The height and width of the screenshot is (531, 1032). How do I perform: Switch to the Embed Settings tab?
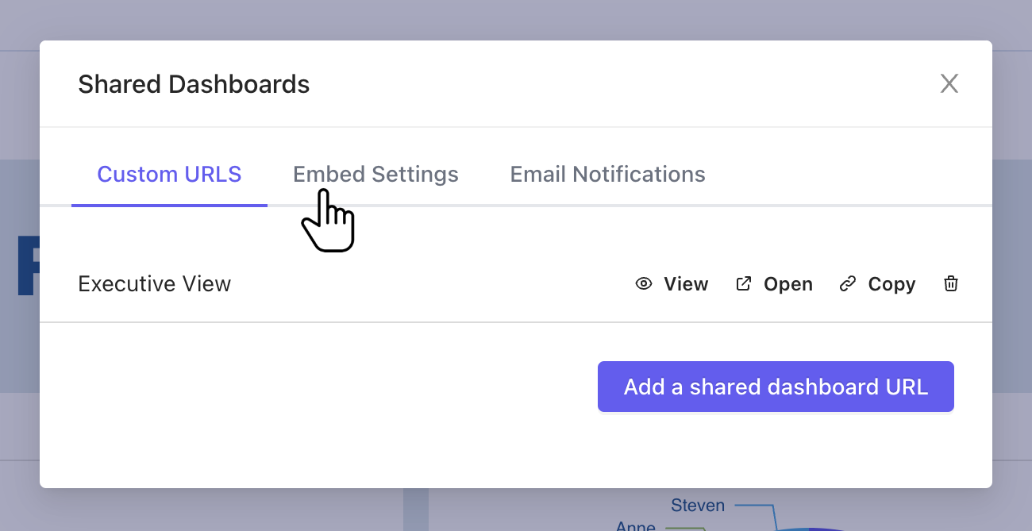375,175
